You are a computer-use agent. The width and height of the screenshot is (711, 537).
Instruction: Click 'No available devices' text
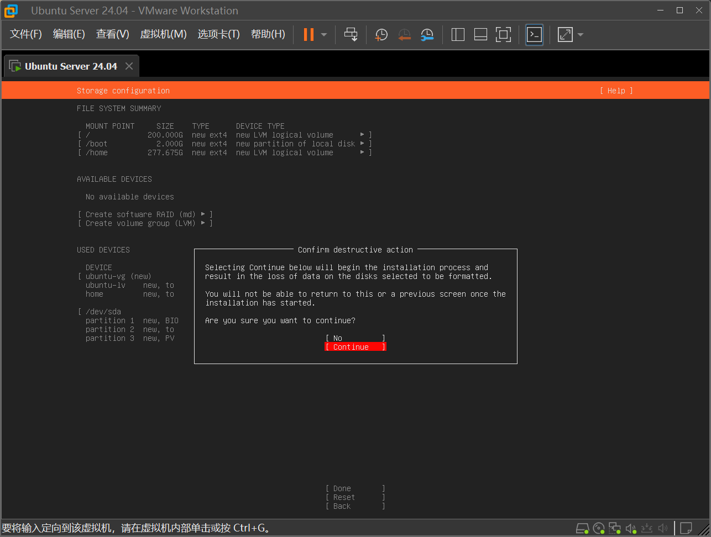[x=130, y=197]
